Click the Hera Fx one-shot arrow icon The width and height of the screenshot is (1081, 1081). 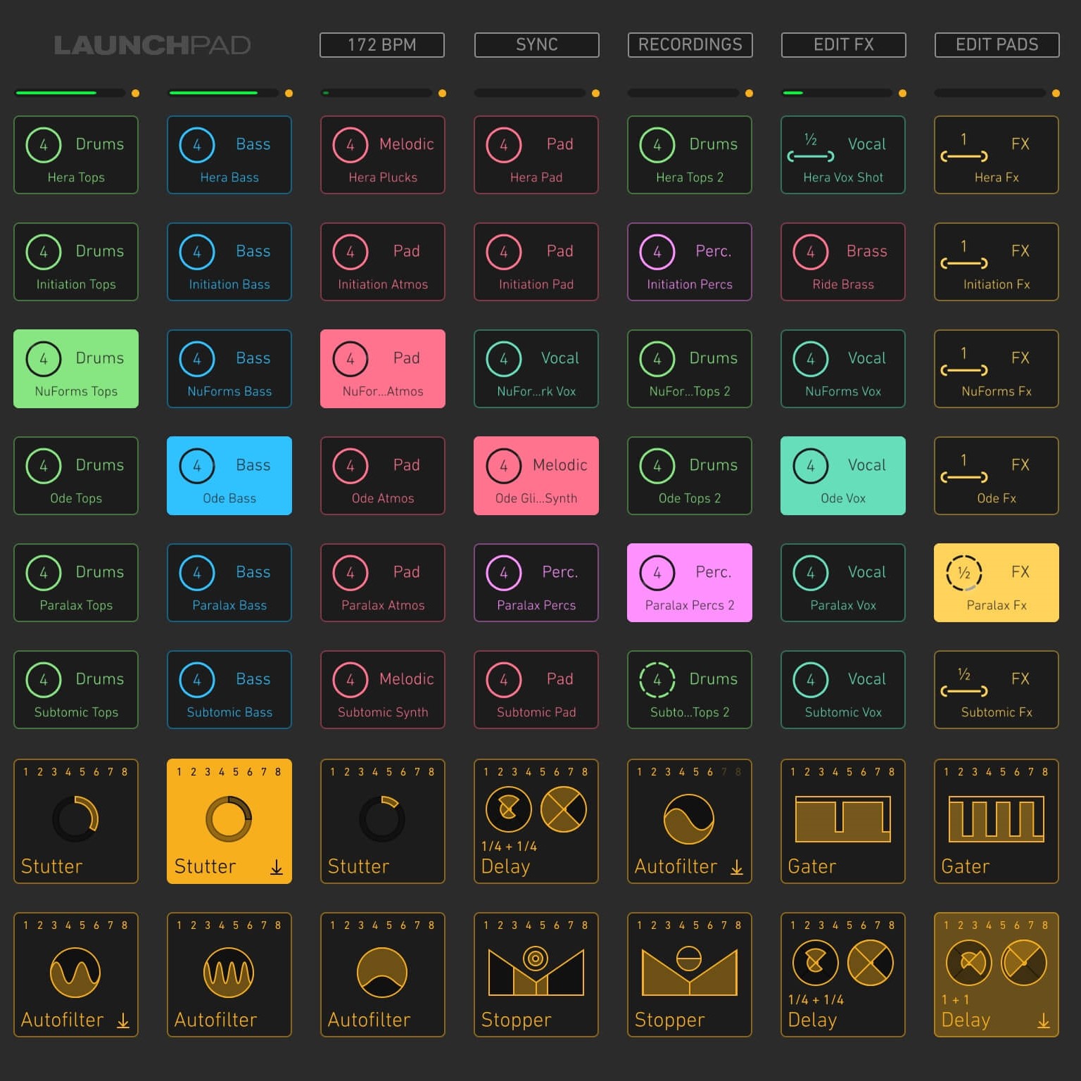(x=964, y=156)
